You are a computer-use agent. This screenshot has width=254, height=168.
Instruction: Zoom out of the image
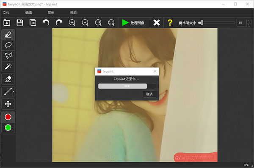85,23
